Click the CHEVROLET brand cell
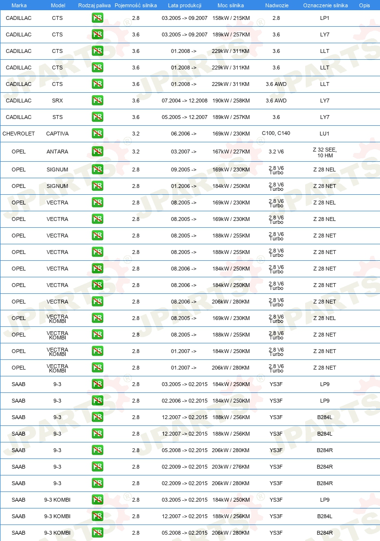 click(x=18, y=134)
